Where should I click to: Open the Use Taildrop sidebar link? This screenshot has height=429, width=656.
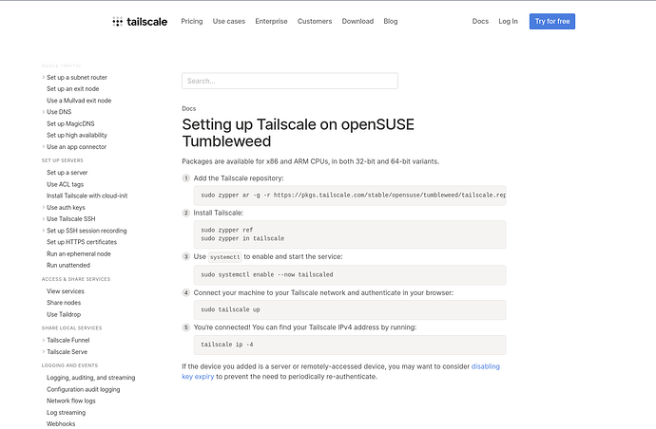pyautogui.click(x=66, y=314)
